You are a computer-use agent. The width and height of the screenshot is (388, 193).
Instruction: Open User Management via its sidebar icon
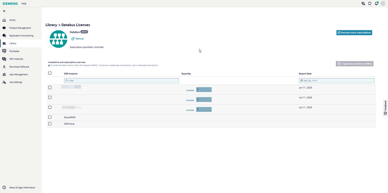(4, 74)
